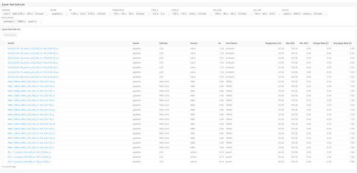This screenshot has height=173, width=357.
Task: Expand the crate_d filter dropdown arrow
Action: point(210,14)
